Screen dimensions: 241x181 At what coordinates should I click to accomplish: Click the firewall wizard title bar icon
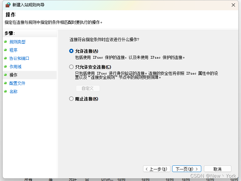pyautogui.click(x=8, y=5)
